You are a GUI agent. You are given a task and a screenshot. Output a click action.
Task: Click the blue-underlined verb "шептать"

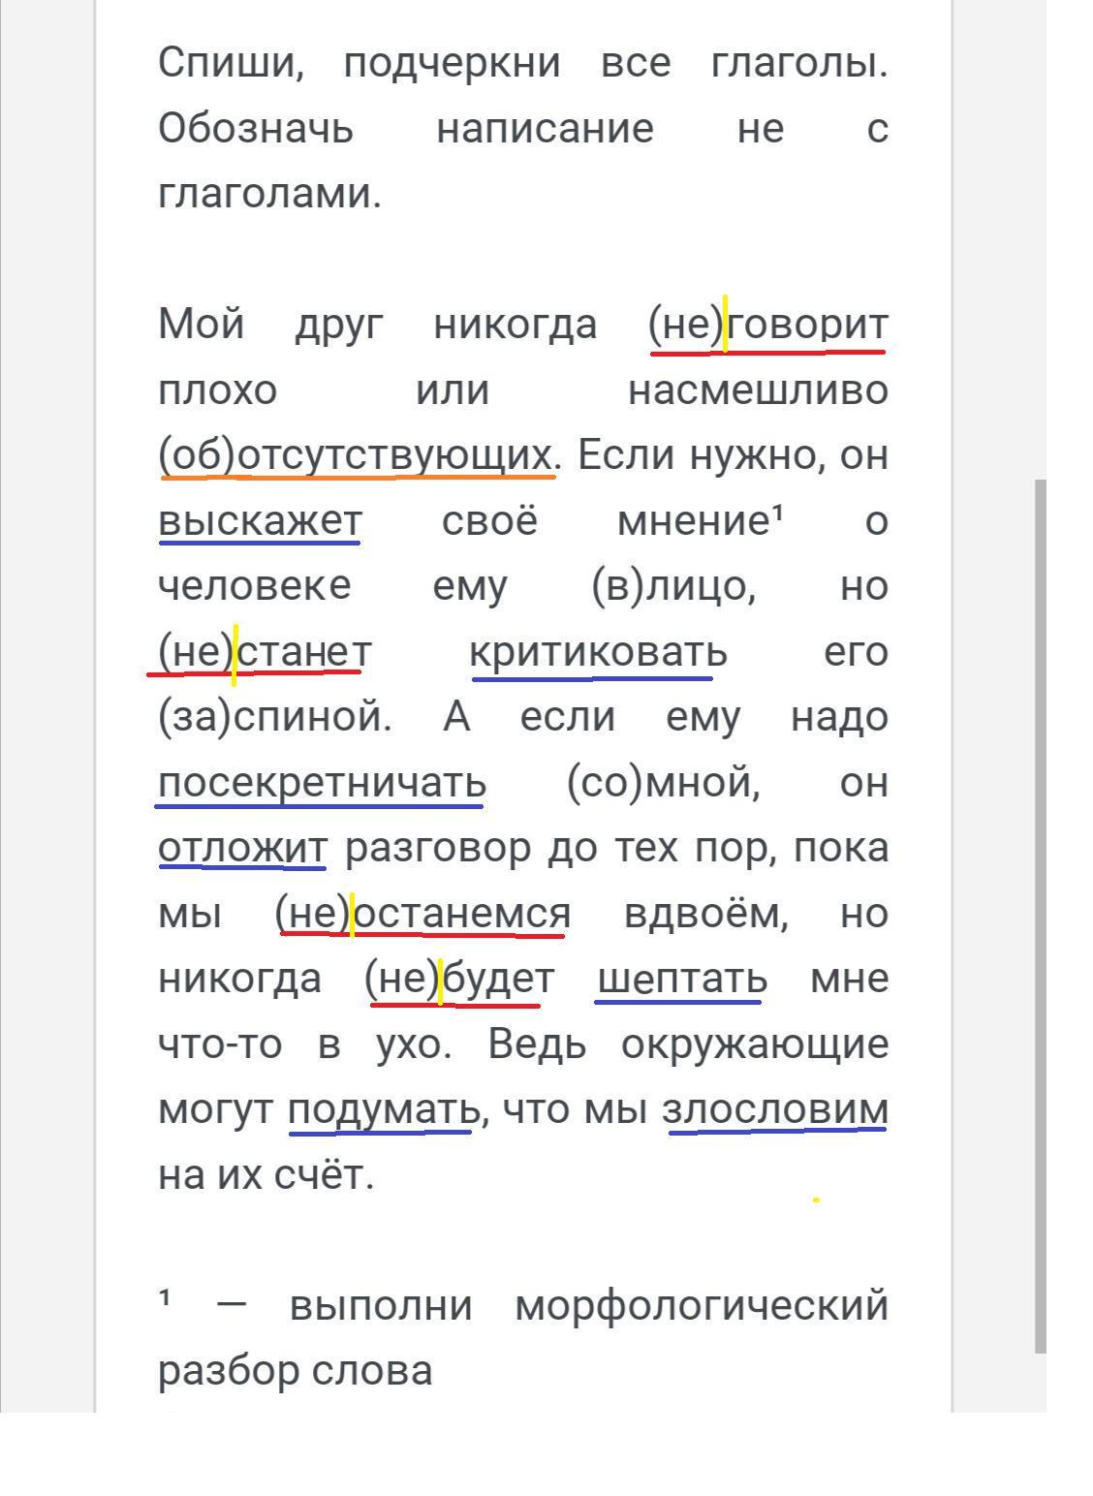tap(682, 981)
